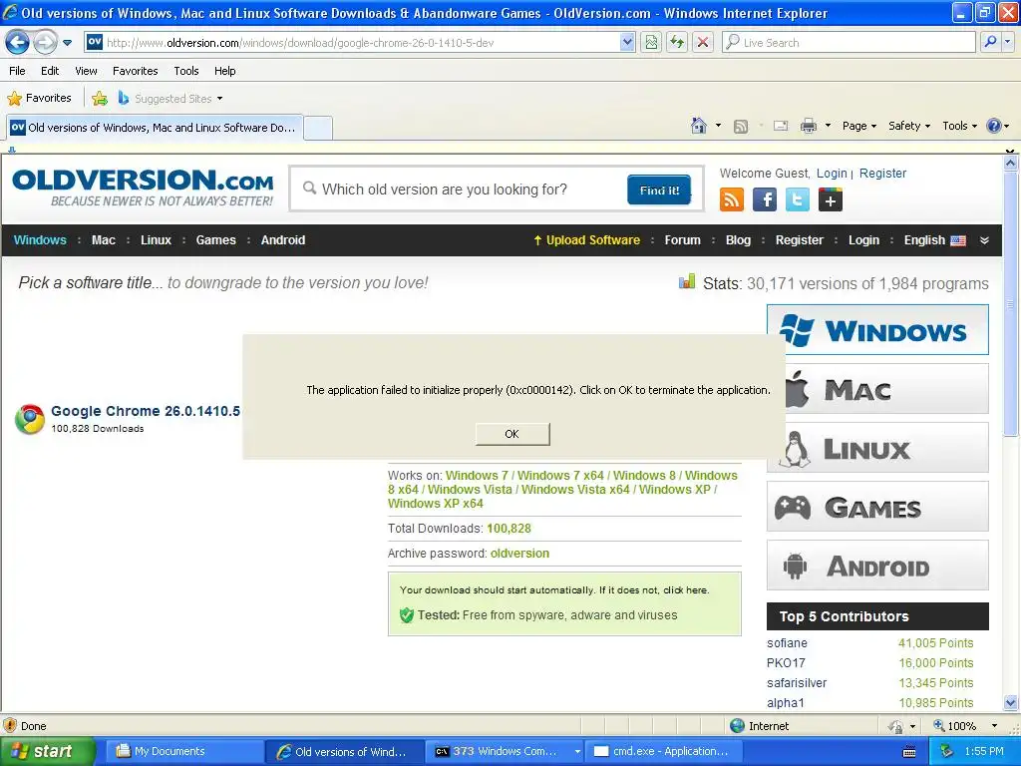Click the IE Back navigation button

pos(17,43)
